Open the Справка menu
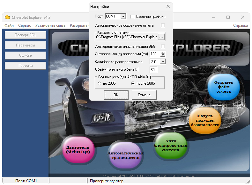 240,25
